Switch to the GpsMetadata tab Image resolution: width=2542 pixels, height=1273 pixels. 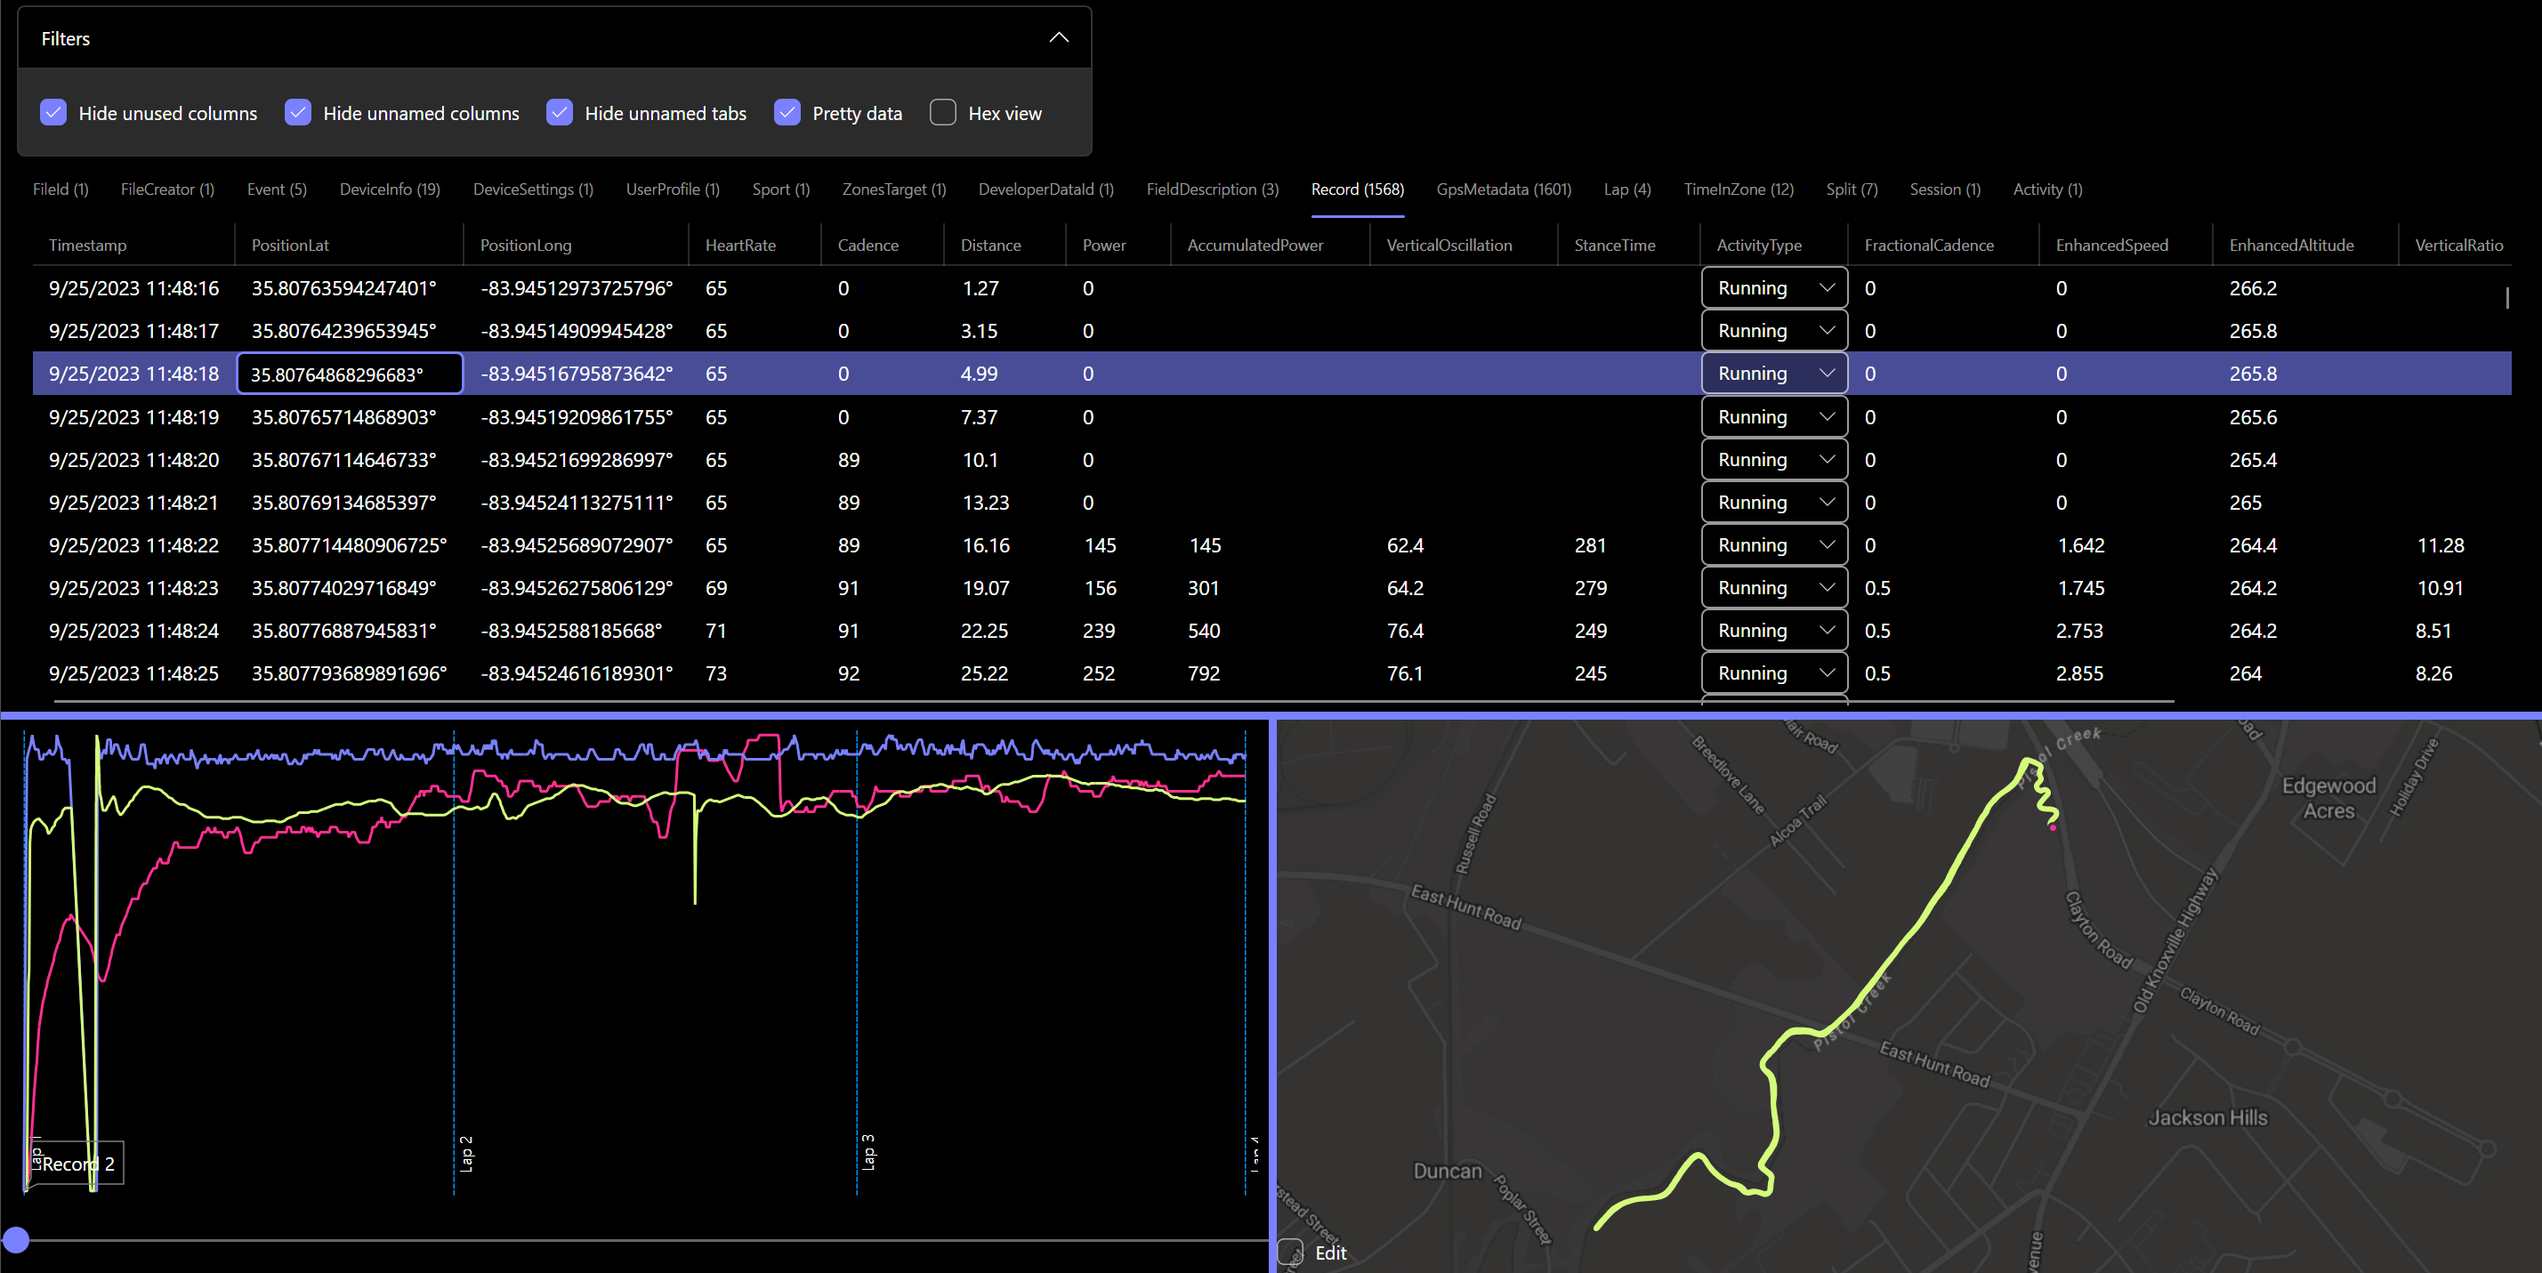click(x=1502, y=189)
